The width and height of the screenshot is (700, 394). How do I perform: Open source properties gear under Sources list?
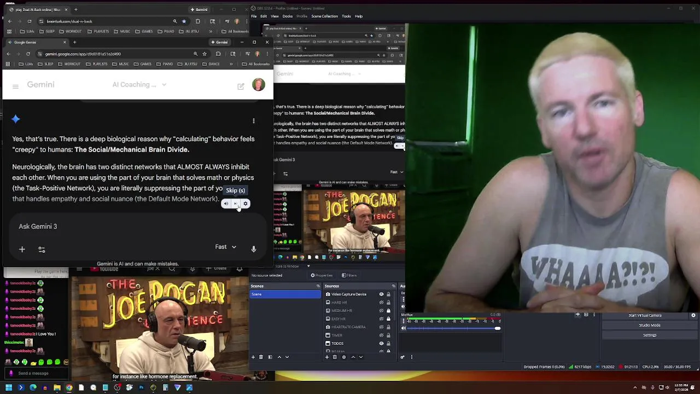tap(343, 357)
